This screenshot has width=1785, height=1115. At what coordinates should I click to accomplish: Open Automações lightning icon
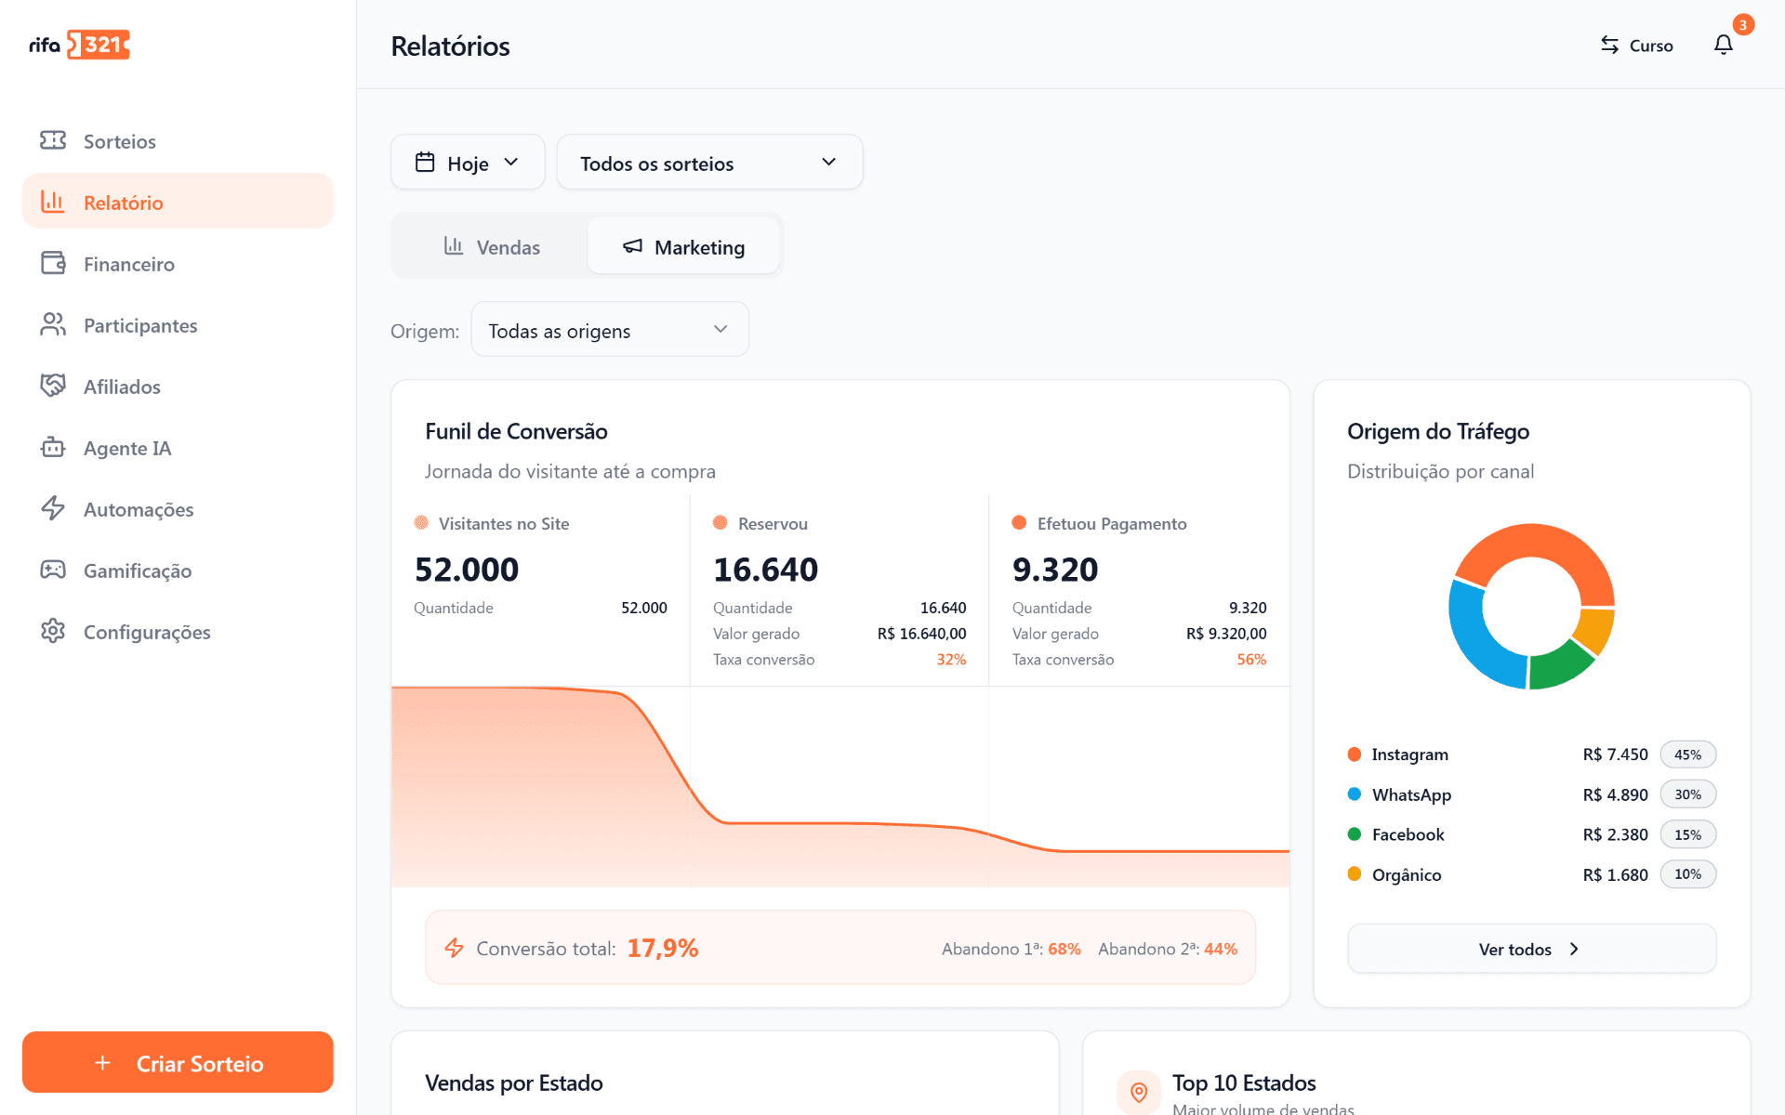pos(53,508)
